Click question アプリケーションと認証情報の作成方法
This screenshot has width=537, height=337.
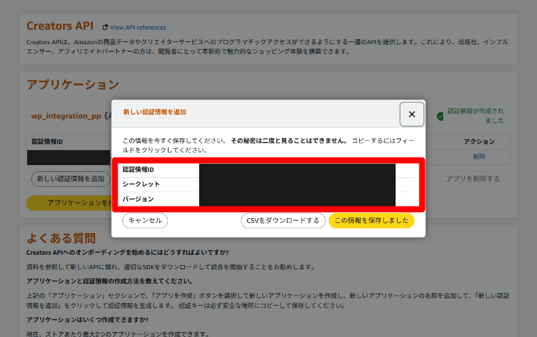tap(109, 281)
